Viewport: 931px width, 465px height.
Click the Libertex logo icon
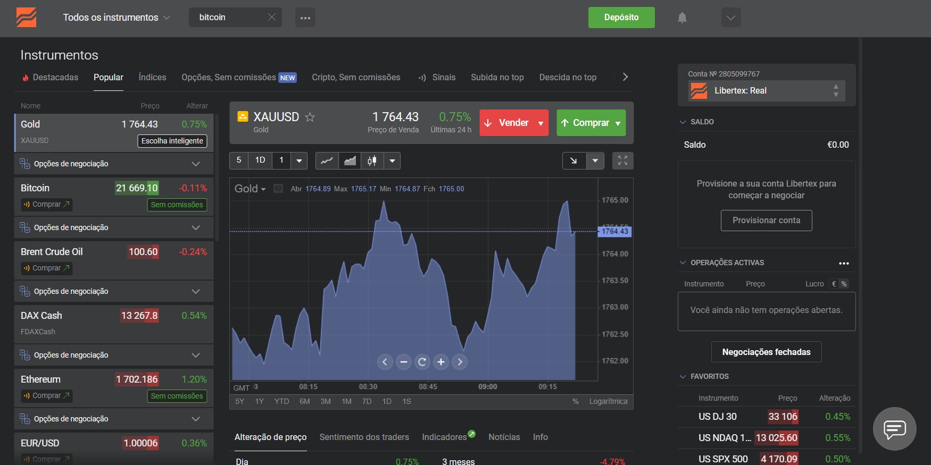click(26, 18)
